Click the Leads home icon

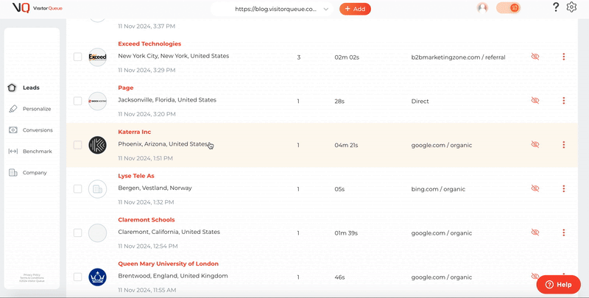pyautogui.click(x=12, y=88)
